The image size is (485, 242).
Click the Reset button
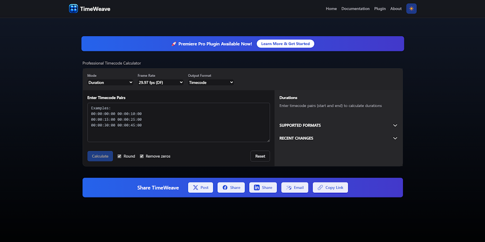click(260, 156)
